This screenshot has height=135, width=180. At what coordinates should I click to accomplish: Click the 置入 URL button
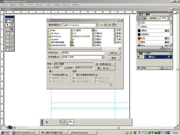click(x=105, y=68)
